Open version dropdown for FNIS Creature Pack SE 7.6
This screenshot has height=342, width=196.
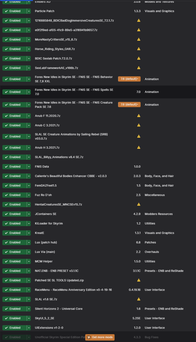coord(129,104)
